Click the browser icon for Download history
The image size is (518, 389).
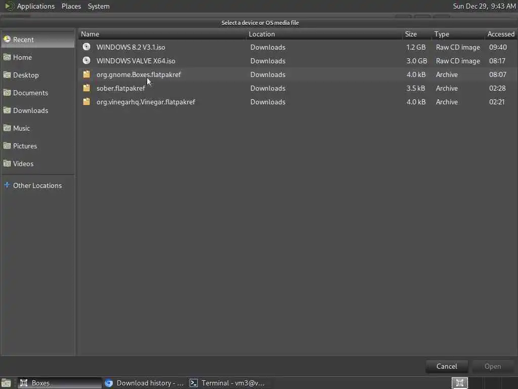[109, 383]
